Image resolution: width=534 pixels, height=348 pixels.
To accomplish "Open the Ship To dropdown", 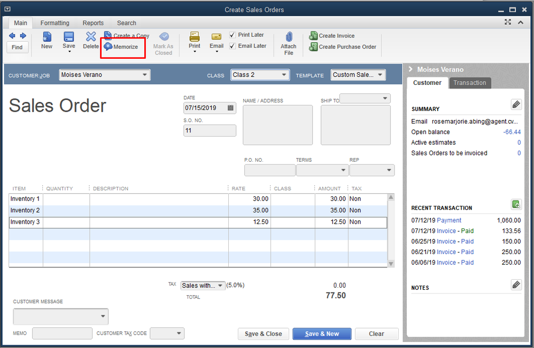I will pos(385,98).
